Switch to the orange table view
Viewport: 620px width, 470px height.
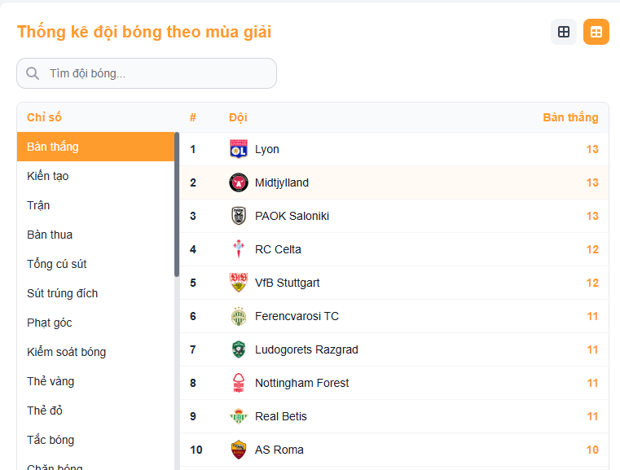coord(596,32)
